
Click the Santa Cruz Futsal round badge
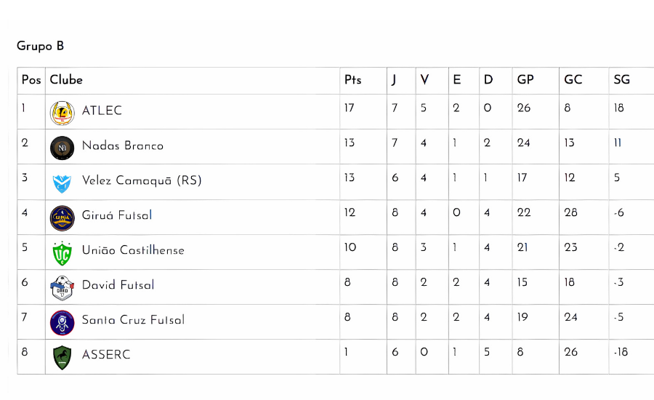pyautogui.click(x=62, y=323)
